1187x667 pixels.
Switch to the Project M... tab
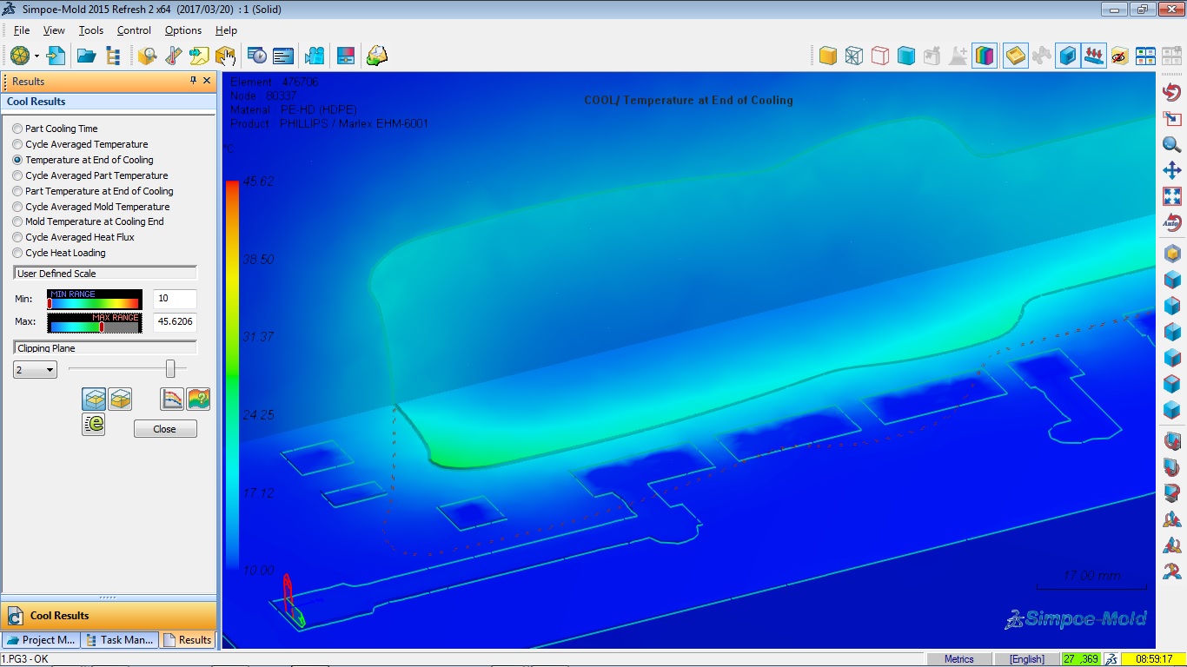pyautogui.click(x=41, y=640)
